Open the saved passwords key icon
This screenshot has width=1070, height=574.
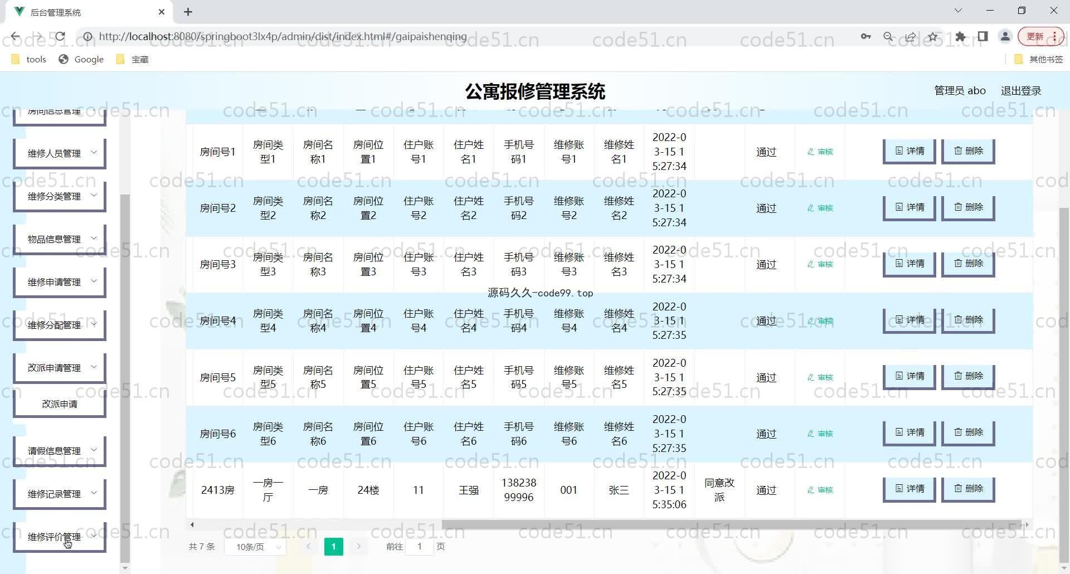(x=865, y=37)
